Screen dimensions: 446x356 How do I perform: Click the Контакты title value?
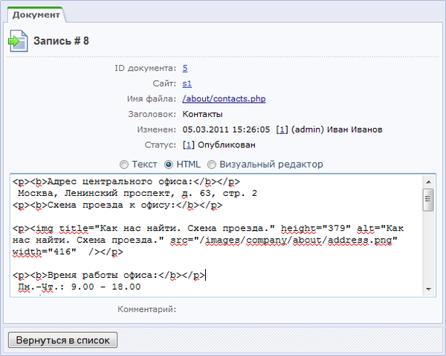[202, 114]
